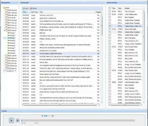Expand the 0420 game tree node arrow
The image size is (148, 126).
[x=4, y=10]
